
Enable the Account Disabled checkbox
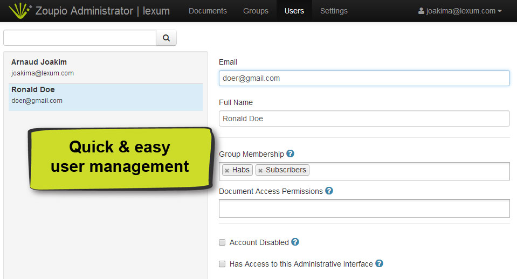[222, 243]
